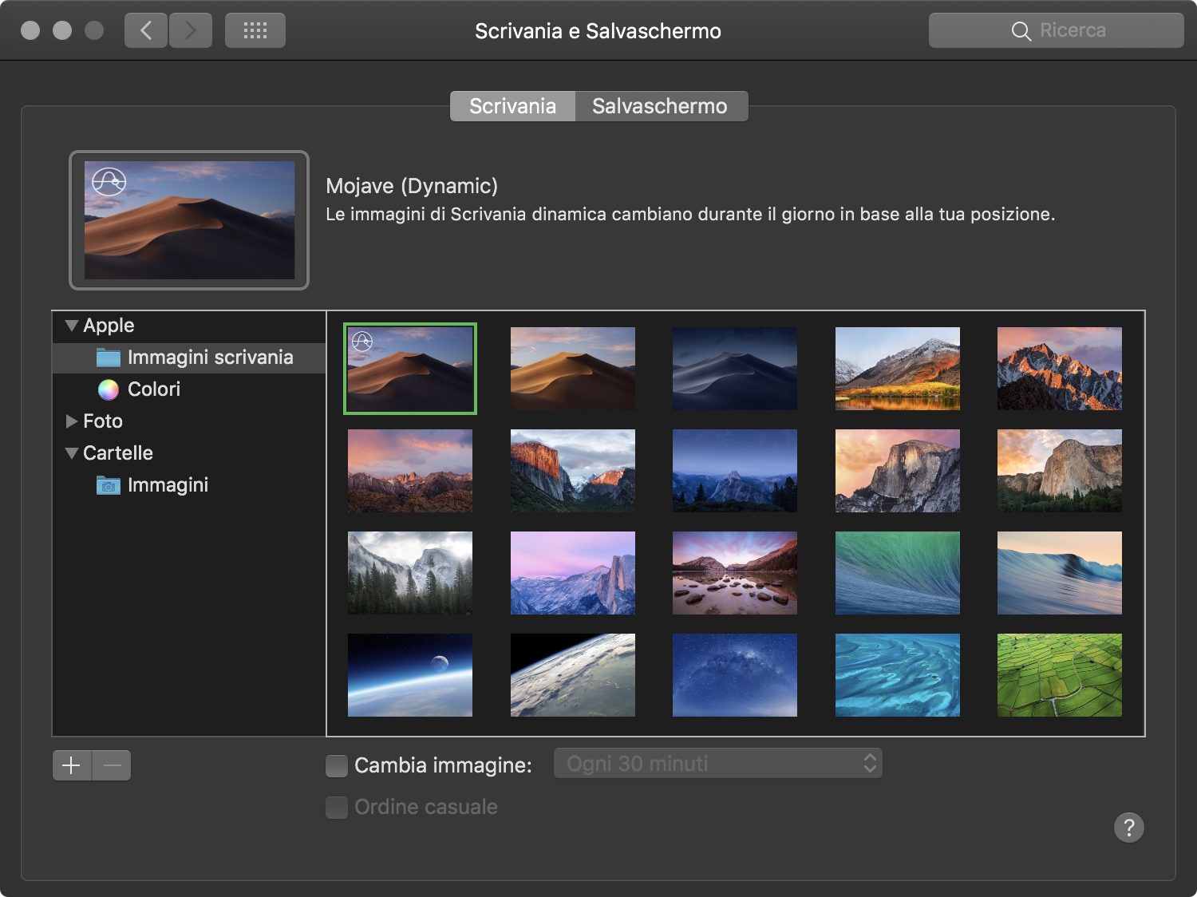The width and height of the screenshot is (1197, 897).
Task: Select the Earth horizon with moon wallpaper
Action: (x=410, y=675)
